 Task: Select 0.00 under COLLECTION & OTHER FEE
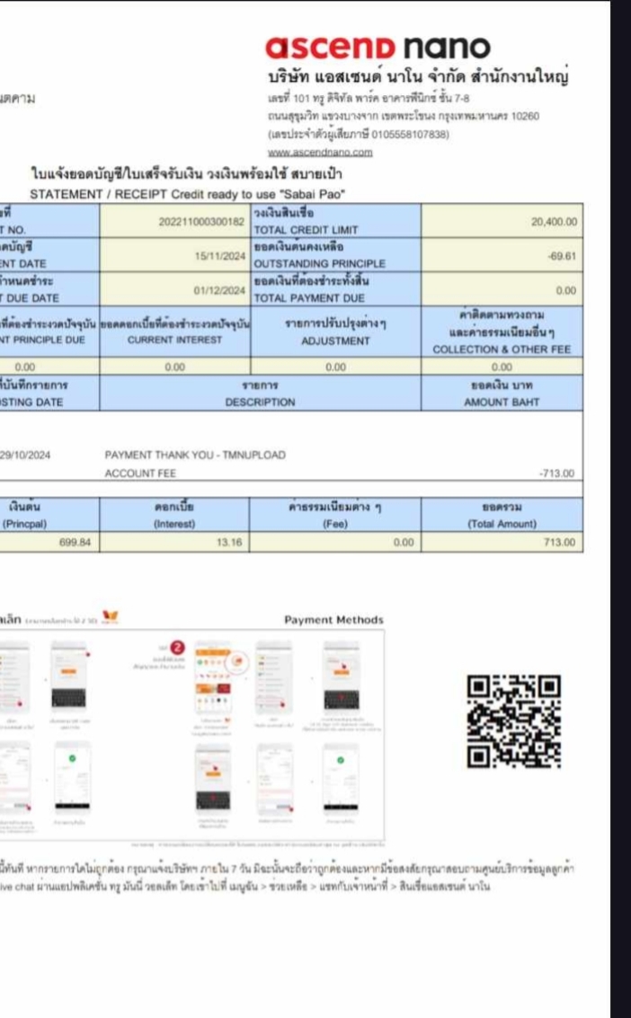tap(502, 367)
